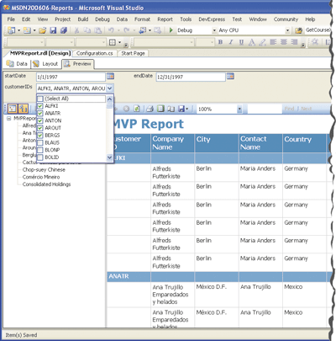Check the (Select All) checkbox
This screenshot has height=341, width=336.
pyautogui.click(x=40, y=99)
